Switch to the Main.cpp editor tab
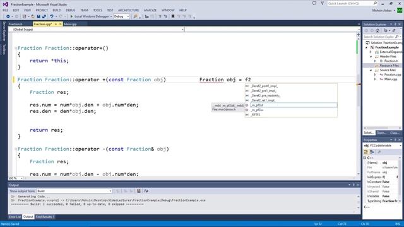This screenshot has width=404, height=227. click(70, 24)
